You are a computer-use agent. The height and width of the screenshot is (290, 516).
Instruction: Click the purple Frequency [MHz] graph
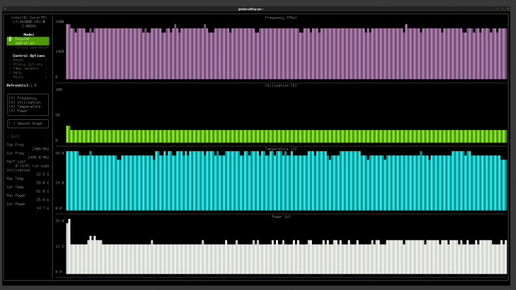[285, 54]
